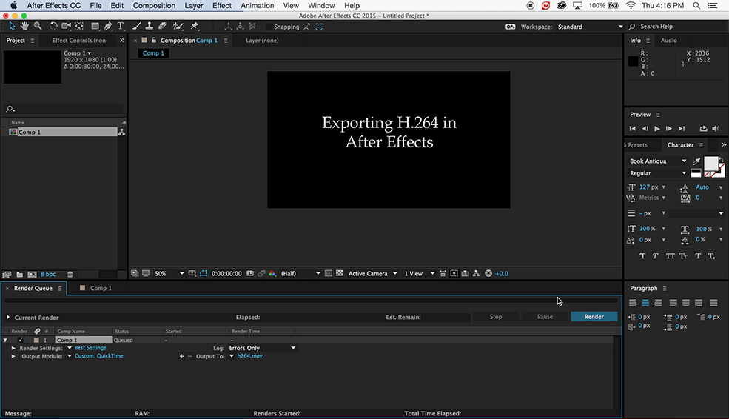Expand the Output Module row triangle
Viewport: 729px width, 419px height.
point(13,356)
